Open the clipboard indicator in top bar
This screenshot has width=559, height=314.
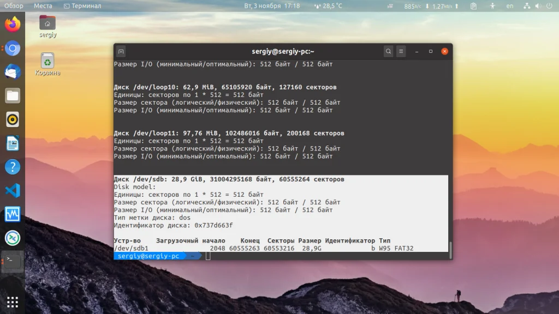click(x=473, y=5)
